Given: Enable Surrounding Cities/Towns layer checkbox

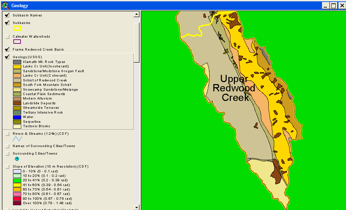Looking at the screenshot, I should pyautogui.click(x=7, y=154).
